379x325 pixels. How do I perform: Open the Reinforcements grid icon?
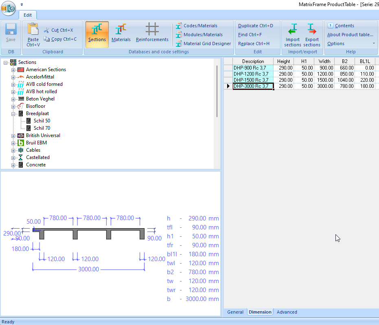[x=152, y=28]
